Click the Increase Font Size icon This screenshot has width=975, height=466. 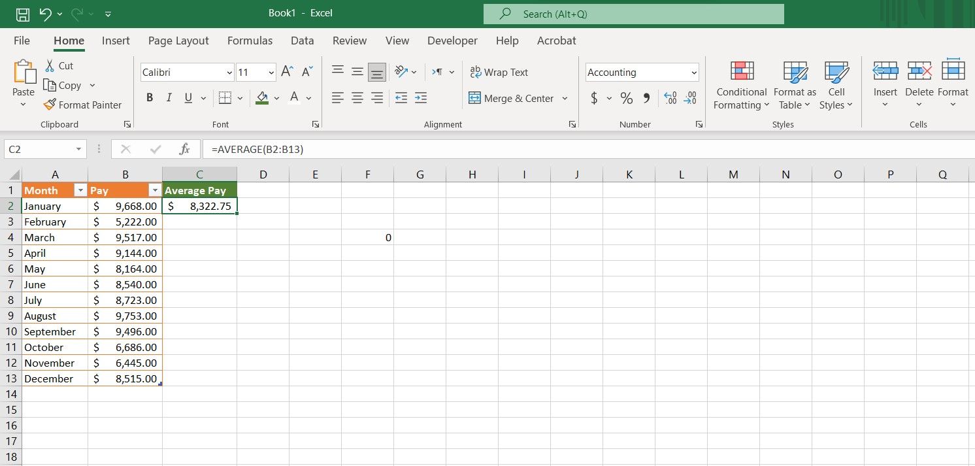287,72
